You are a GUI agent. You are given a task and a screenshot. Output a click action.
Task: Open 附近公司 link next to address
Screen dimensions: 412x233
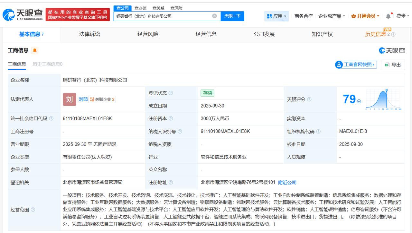coord(287,183)
